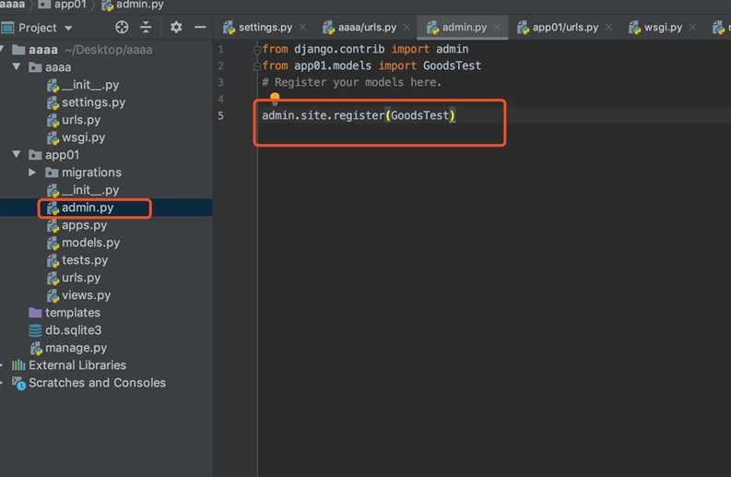The image size is (731, 477).
Task: Click the python icon on settings.py tab
Action: (x=229, y=28)
